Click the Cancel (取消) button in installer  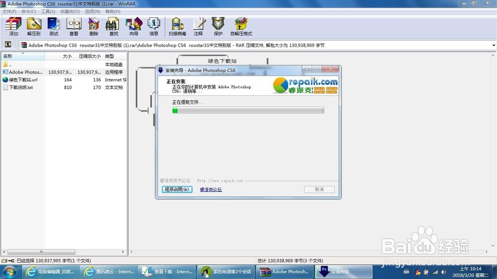tap(319, 189)
